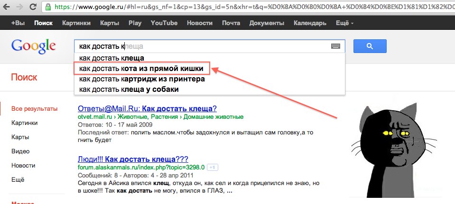455x204 pixels.
Task: Open Карты in the top black bar
Action: 110,23
